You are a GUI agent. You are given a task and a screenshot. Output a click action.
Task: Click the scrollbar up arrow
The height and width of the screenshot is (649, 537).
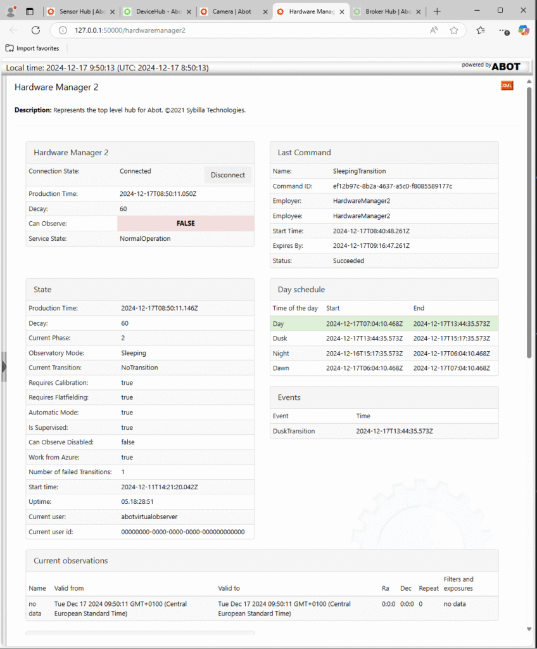pyautogui.click(x=529, y=82)
